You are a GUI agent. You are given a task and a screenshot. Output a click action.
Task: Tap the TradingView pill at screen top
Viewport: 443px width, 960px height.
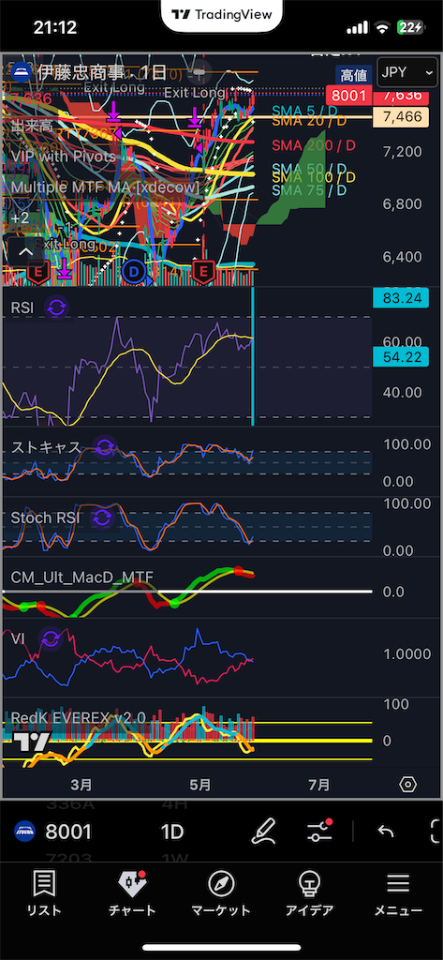pyautogui.click(x=221, y=15)
